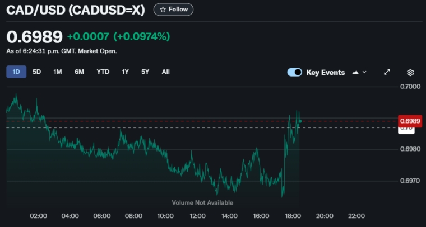
Task: Click the Volume Not Available text
Action: 202,202
